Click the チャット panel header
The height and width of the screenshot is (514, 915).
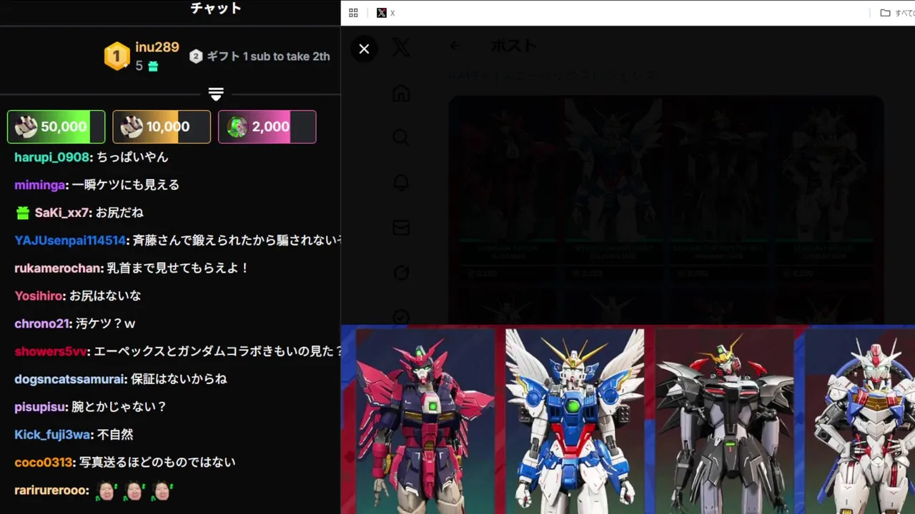pyautogui.click(x=216, y=9)
